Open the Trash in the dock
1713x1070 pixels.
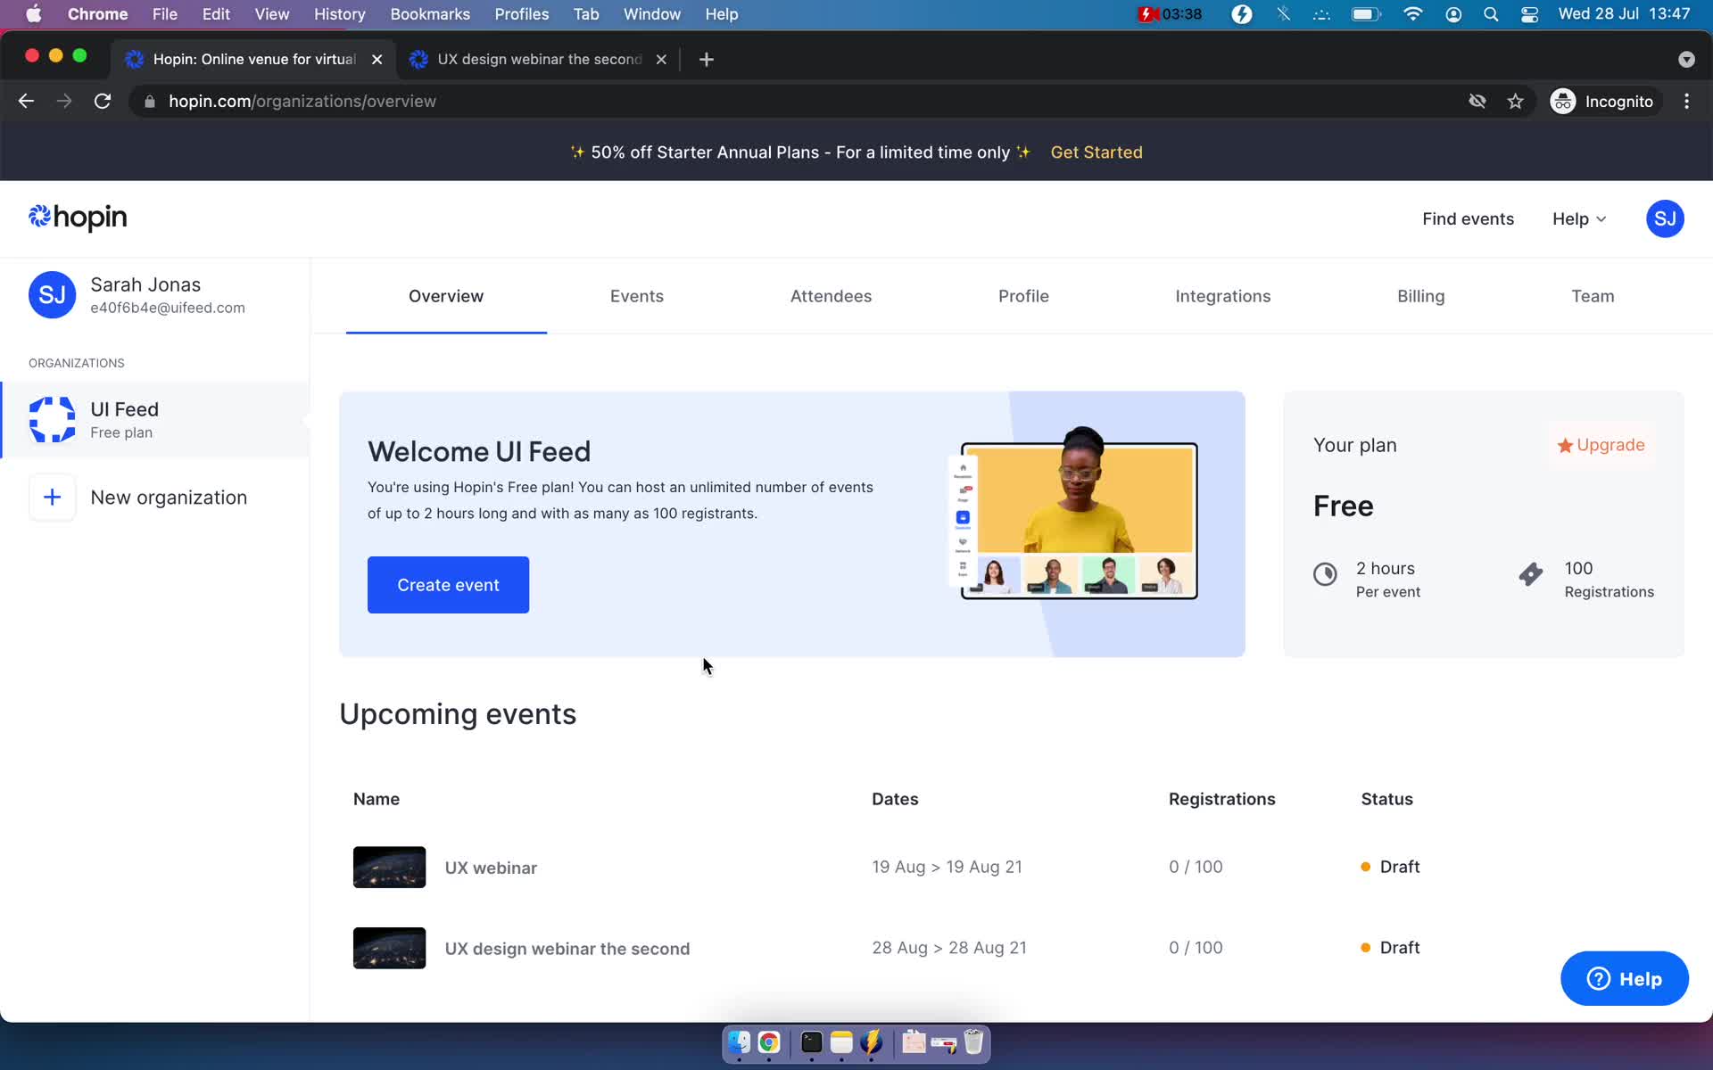973,1041
